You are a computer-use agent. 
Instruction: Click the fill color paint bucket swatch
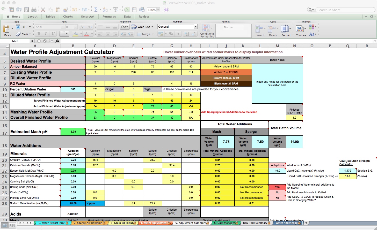point(75,34)
